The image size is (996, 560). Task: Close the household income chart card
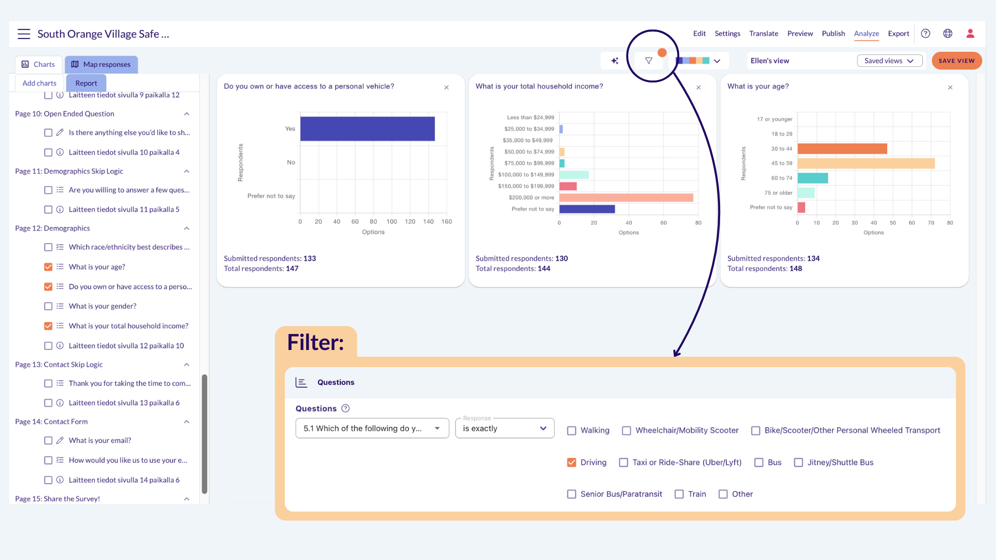(x=698, y=88)
